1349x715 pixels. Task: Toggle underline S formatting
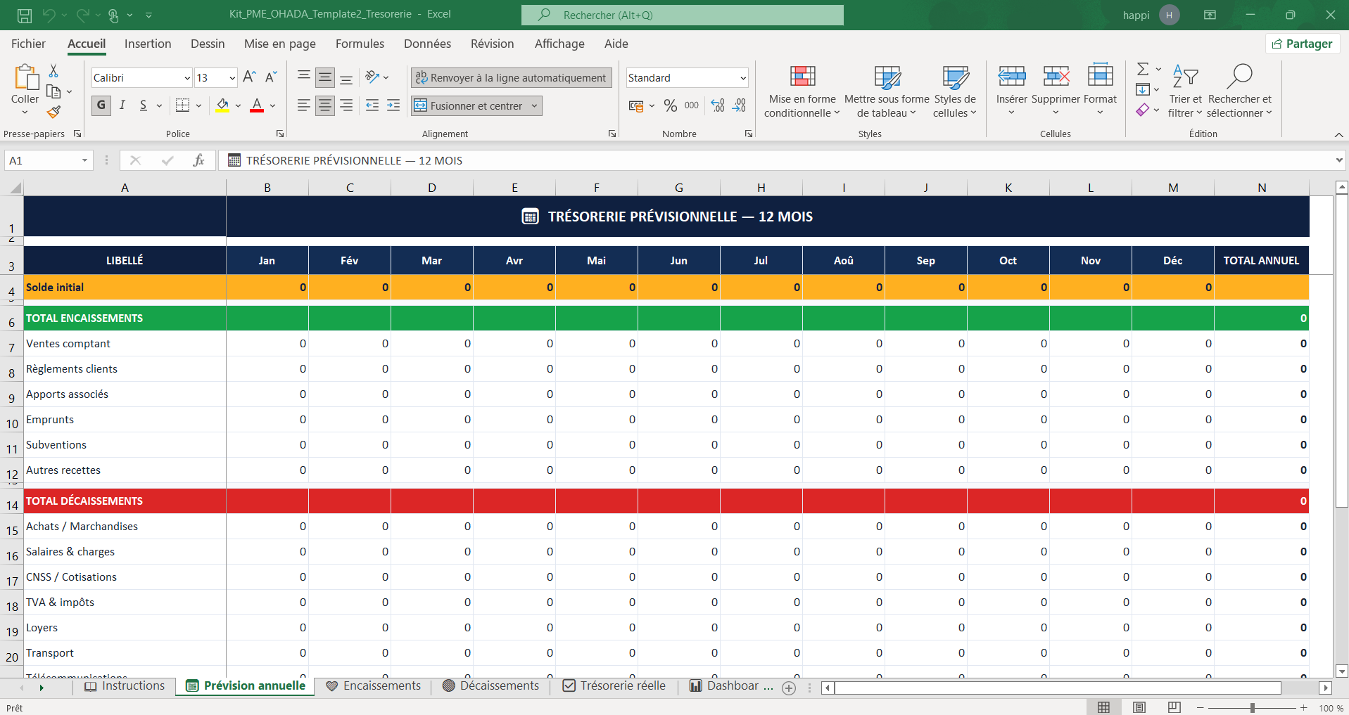[144, 105]
